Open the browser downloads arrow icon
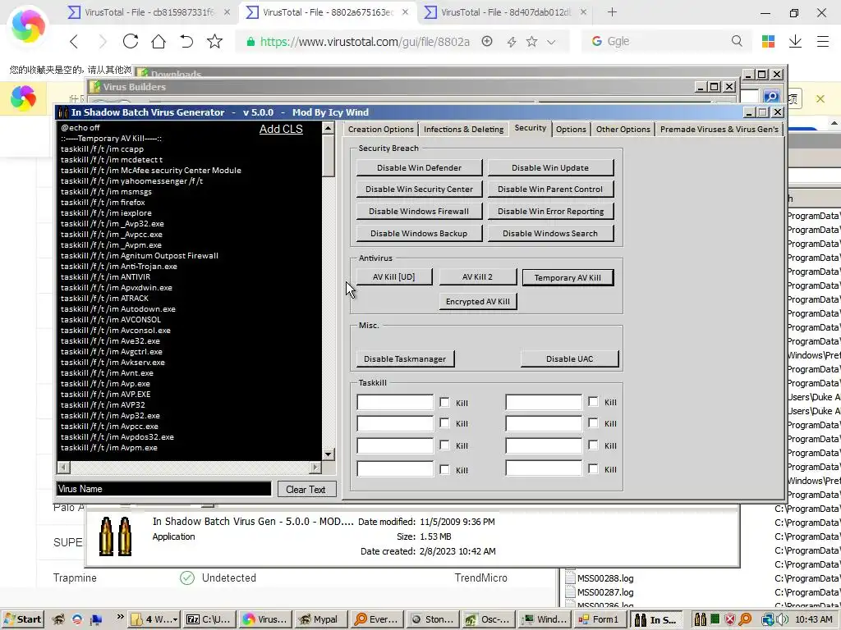This screenshot has height=630, width=841. point(795,41)
